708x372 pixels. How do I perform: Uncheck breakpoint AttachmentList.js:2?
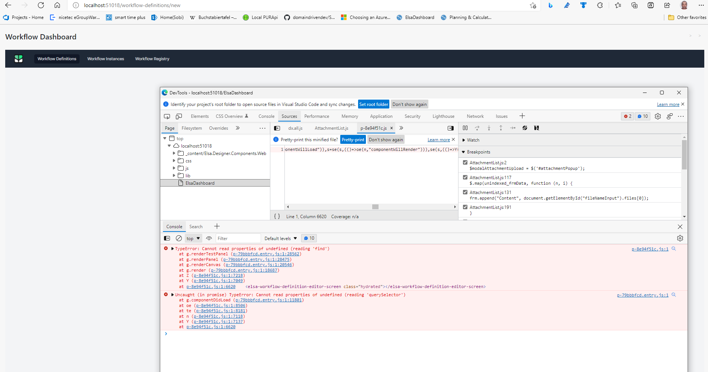[465, 162]
